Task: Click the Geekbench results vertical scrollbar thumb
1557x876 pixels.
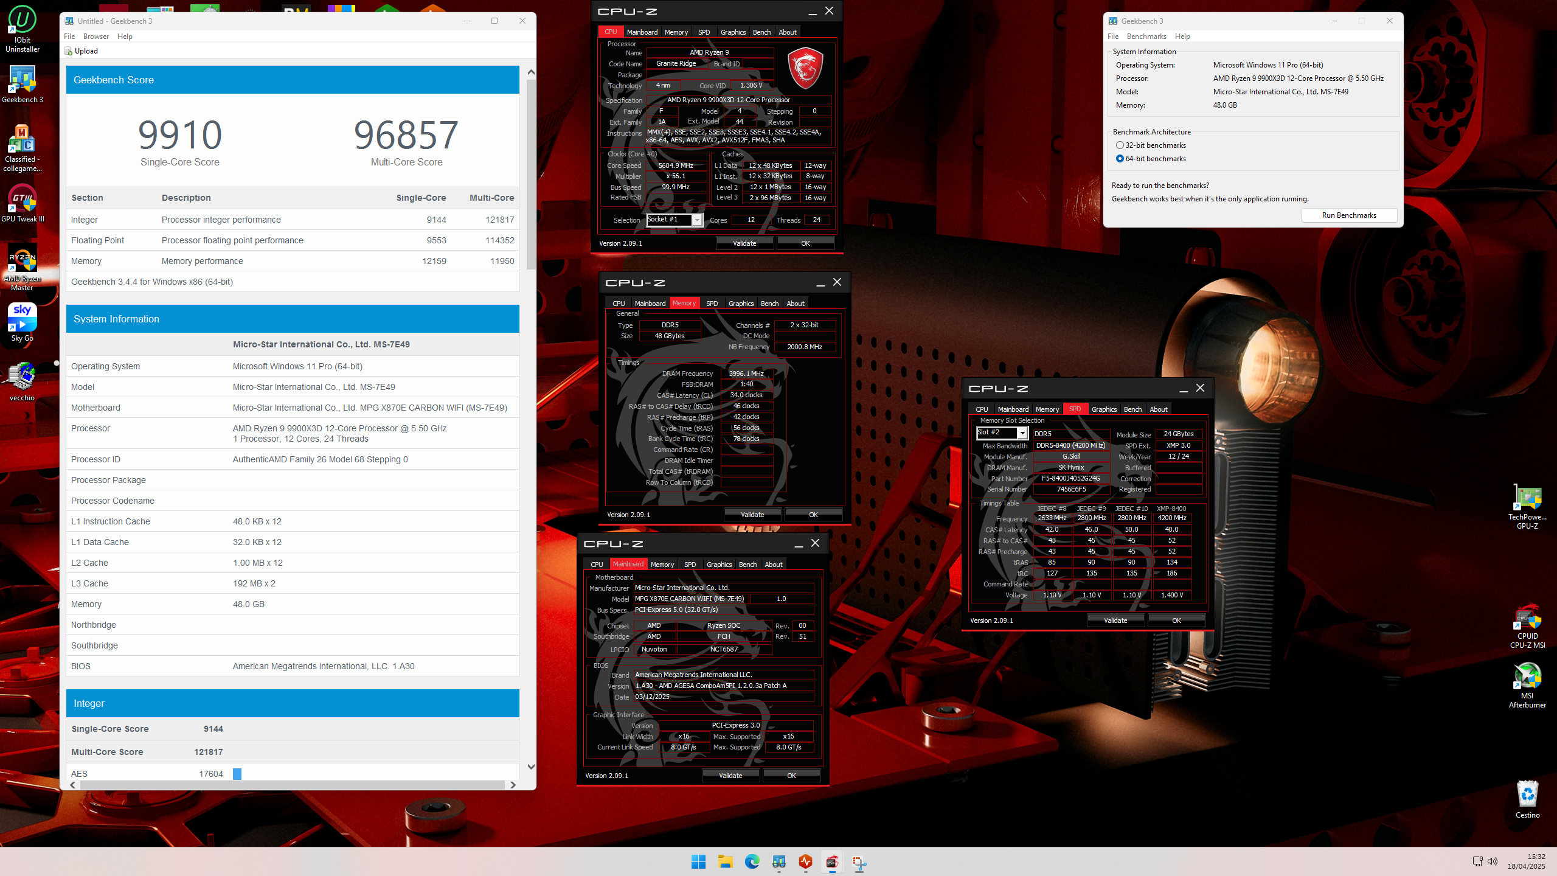Action: [x=531, y=175]
